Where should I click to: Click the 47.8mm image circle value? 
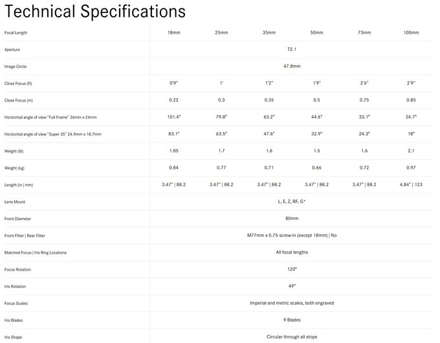click(292, 66)
